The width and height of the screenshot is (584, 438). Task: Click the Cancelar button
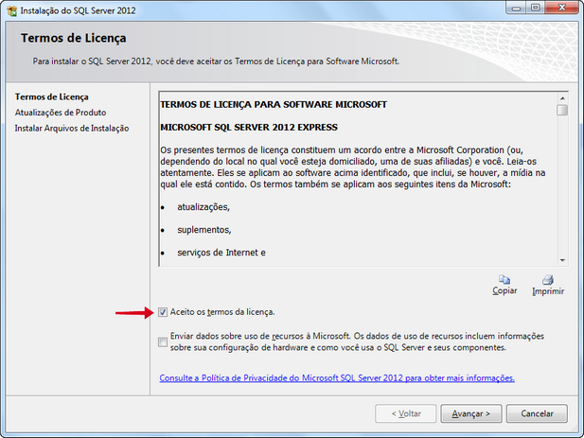pos(537,413)
